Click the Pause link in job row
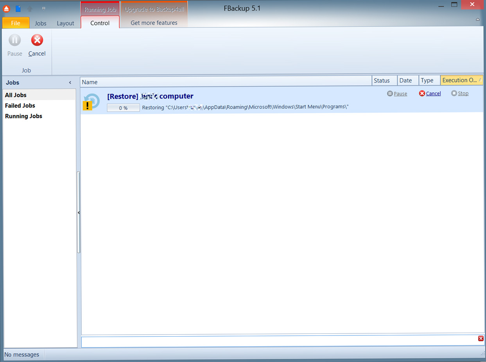This screenshot has height=362, width=486. point(397,93)
